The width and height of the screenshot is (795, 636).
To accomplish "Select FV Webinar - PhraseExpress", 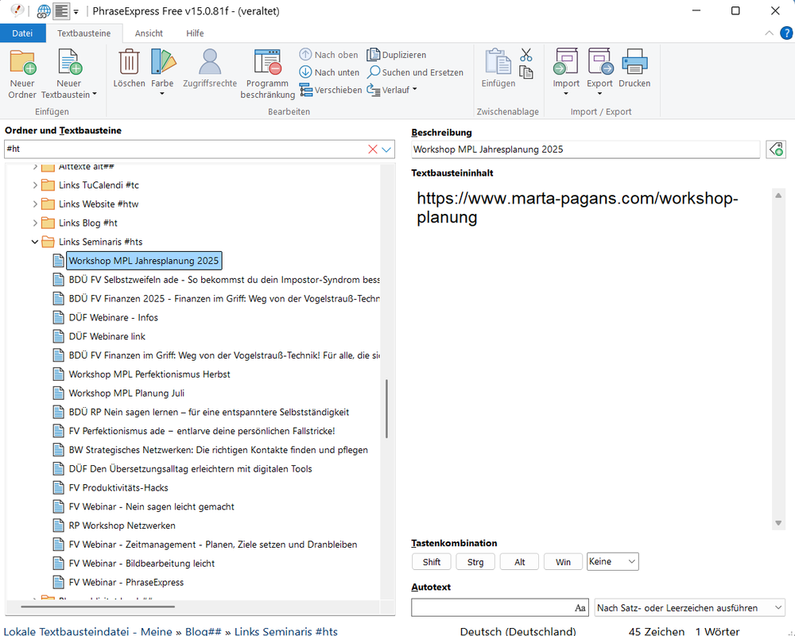I will (126, 582).
